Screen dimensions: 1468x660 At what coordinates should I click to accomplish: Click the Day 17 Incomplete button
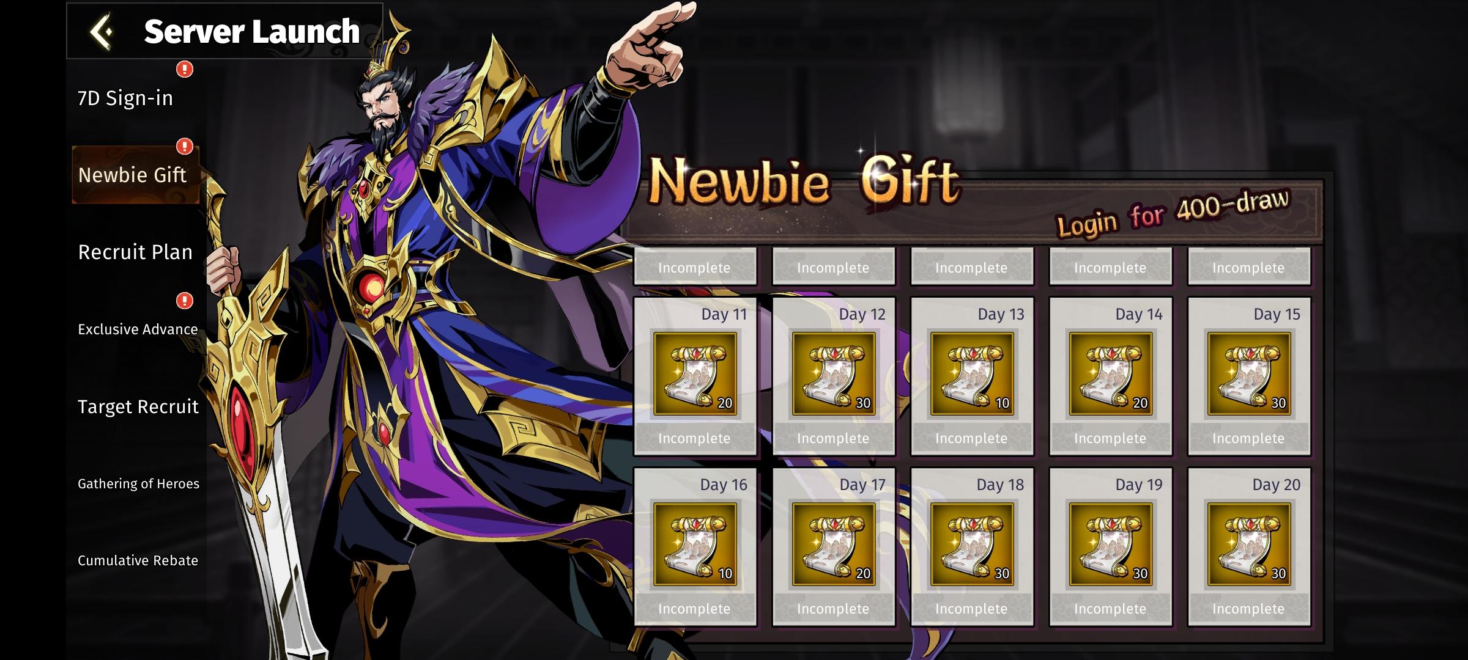833,609
